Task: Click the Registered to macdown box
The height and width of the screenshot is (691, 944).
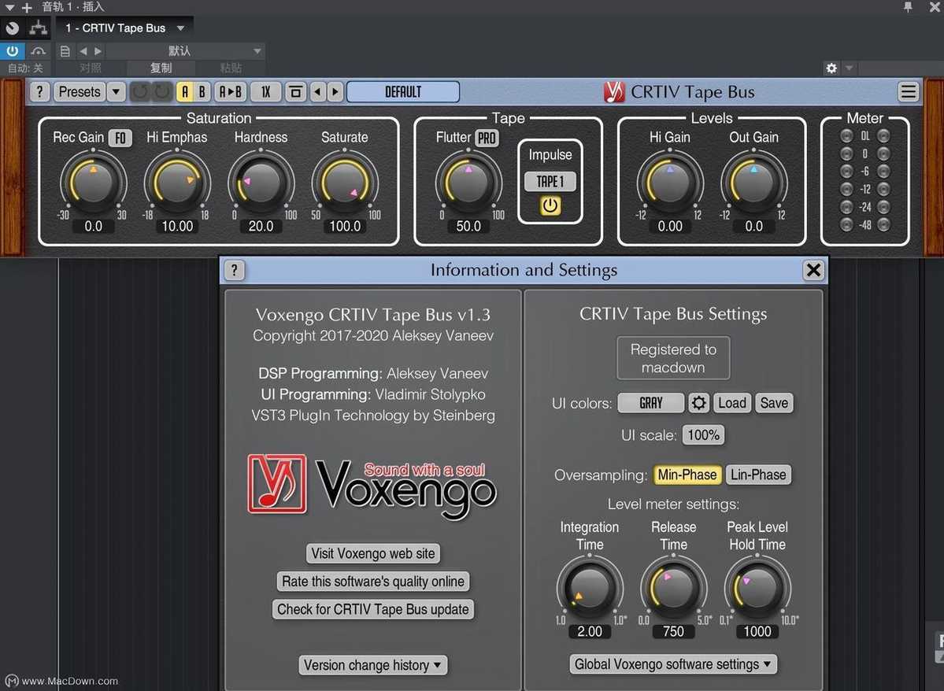Action: [x=673, y=358]
